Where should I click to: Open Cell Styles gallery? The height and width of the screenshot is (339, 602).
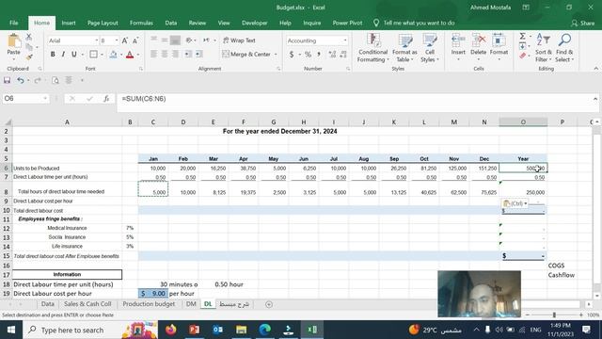pos(430,48)
